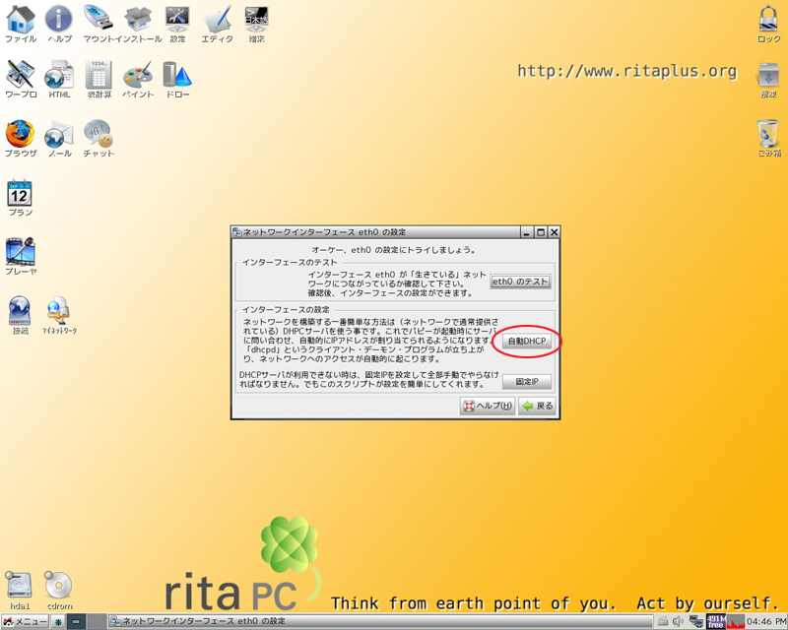Viewport: 788px width, 630px height.
Task: Click the taskbar clock showing 04:46 PM
Action: (766, 621)
